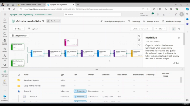Show more sidebar options ellipsis
The height and width of the screenshot is (106, 190).
(5, 90)
